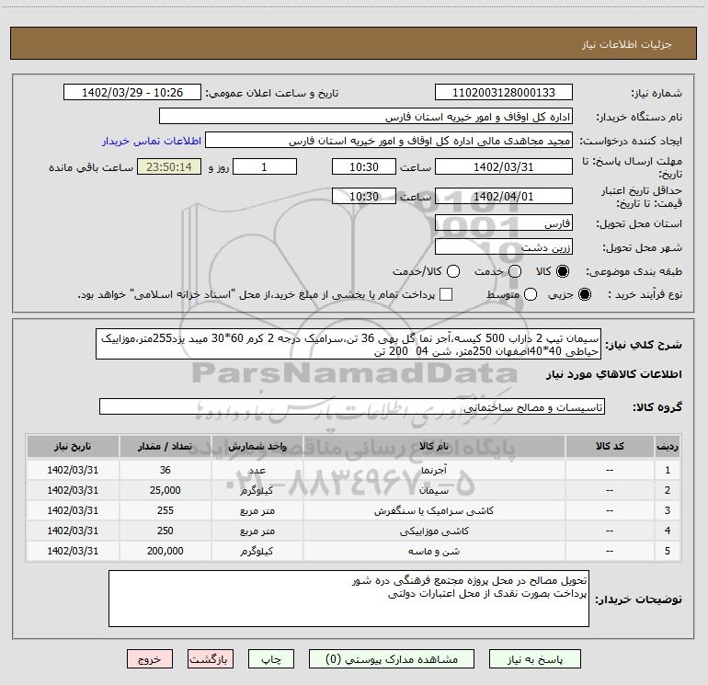The height and width of the screenshot is (685, 708).
Task: Click the quantity 255 cell
Action: (166, 510)
